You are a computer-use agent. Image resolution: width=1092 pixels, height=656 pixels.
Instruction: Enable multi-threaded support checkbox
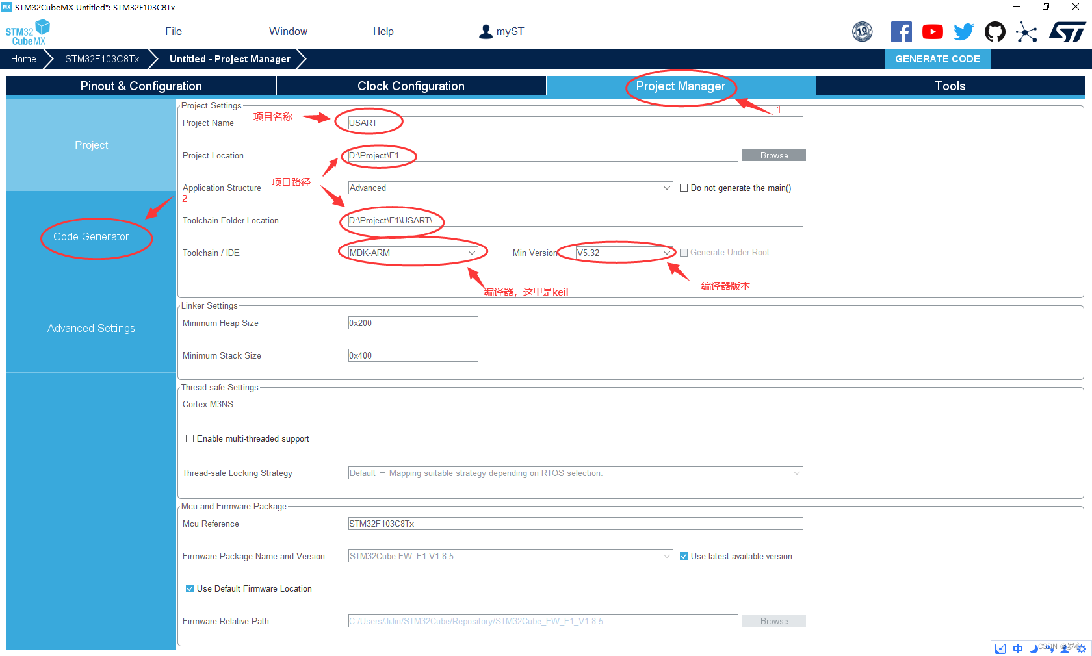pyautogui.click(x=190, y=438)
